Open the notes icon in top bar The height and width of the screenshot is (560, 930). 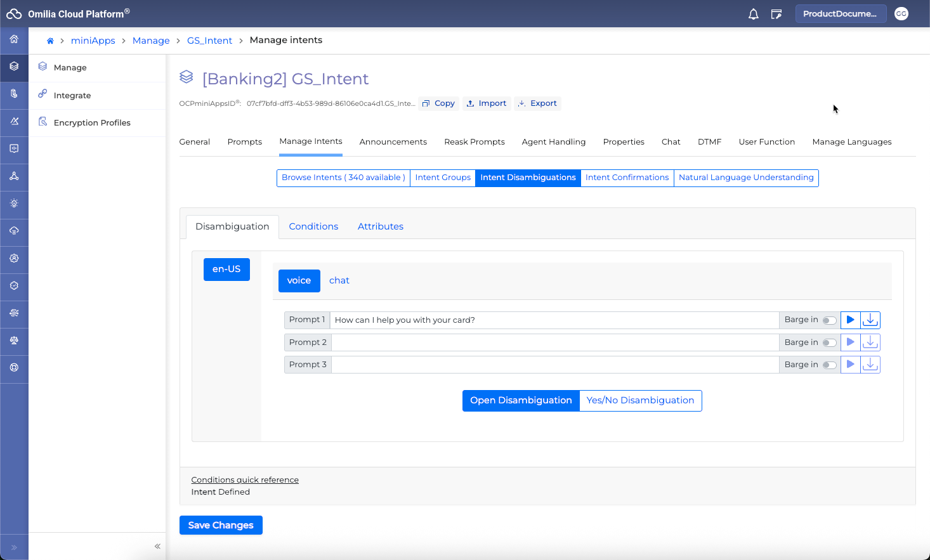click(776, 14)
